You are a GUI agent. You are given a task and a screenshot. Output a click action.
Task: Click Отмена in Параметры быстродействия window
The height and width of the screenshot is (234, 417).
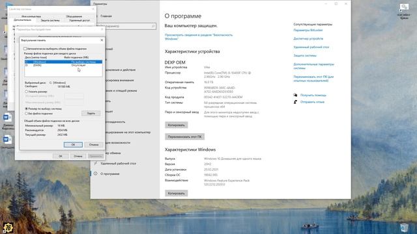[x=78, y=156]
